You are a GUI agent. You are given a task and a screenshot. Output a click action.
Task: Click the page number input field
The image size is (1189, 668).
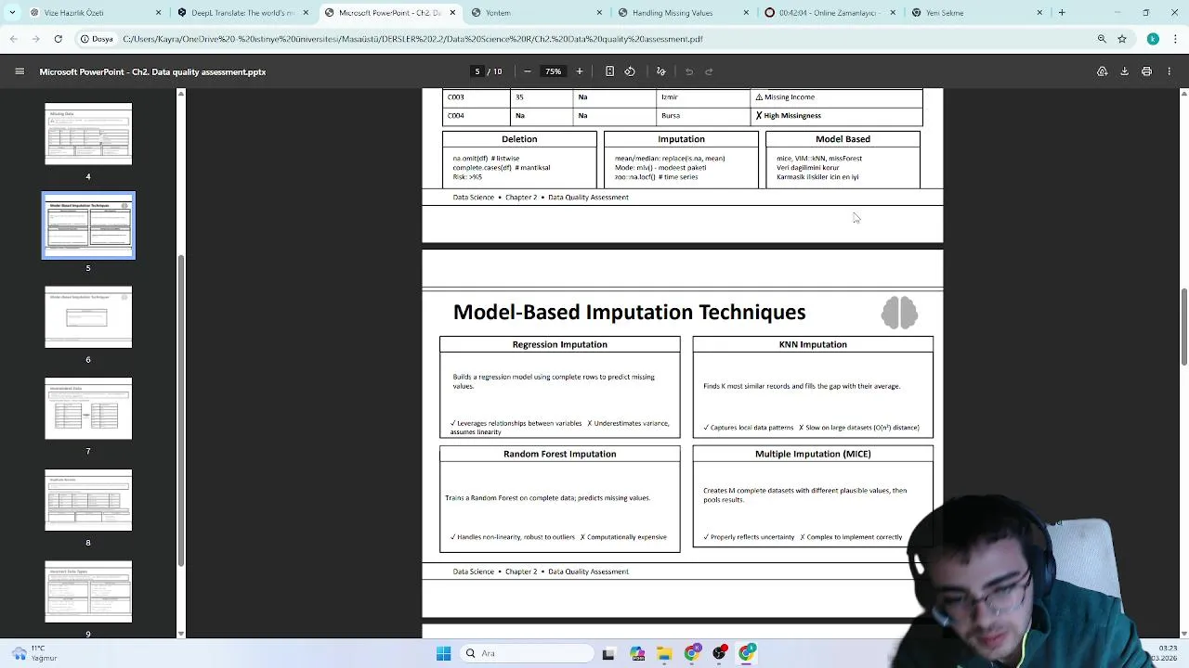tap(477, 71)
